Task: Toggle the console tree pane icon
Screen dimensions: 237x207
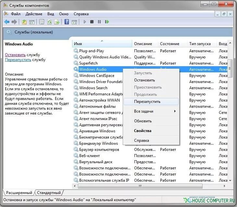Action: tap(32, 22)
